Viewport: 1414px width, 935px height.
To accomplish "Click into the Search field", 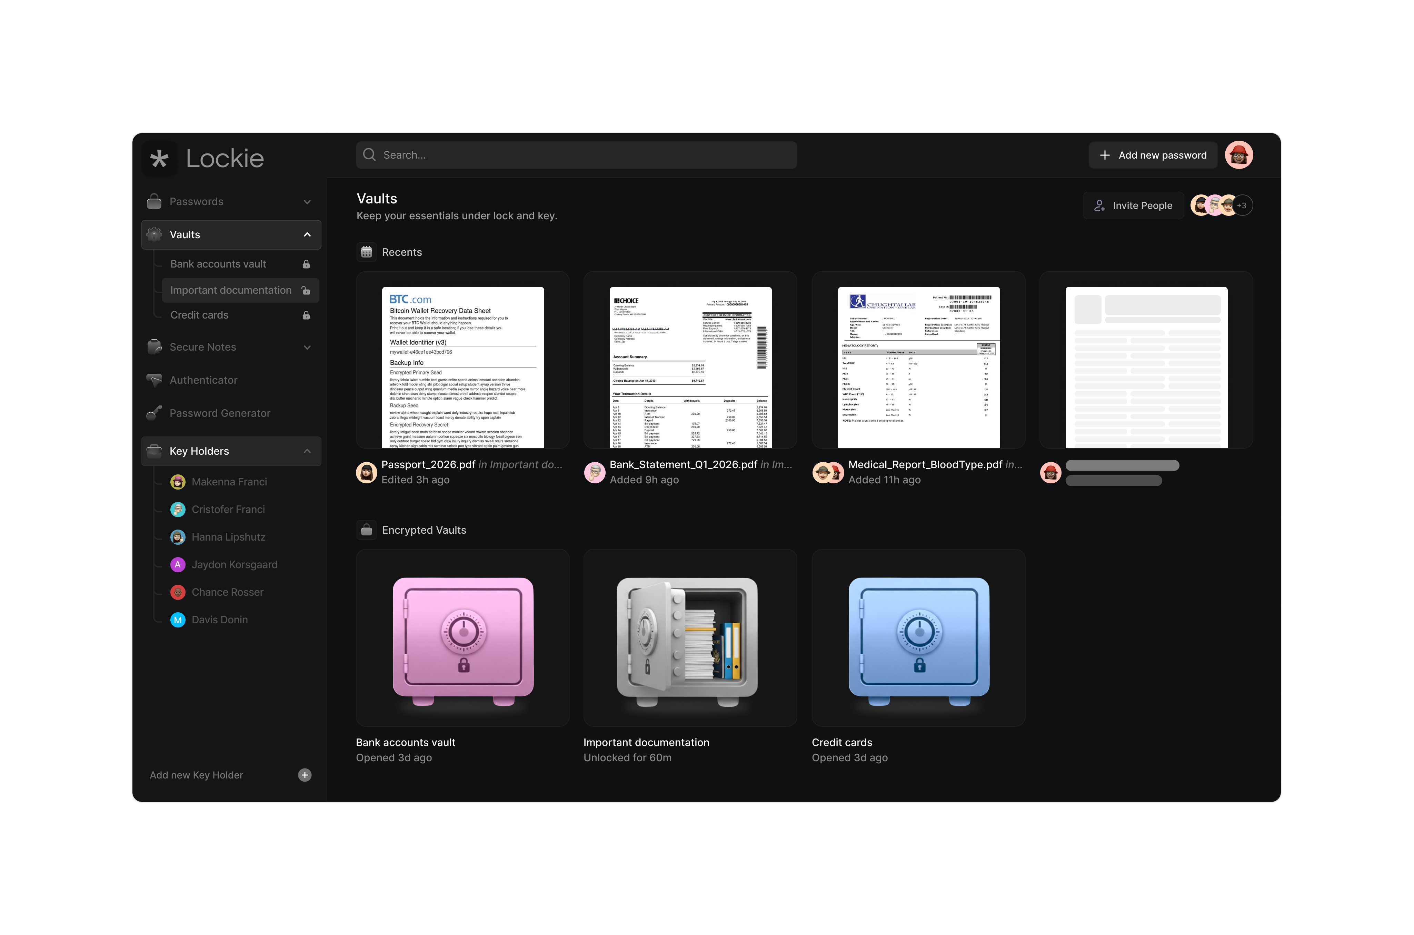I will point(576,155).
